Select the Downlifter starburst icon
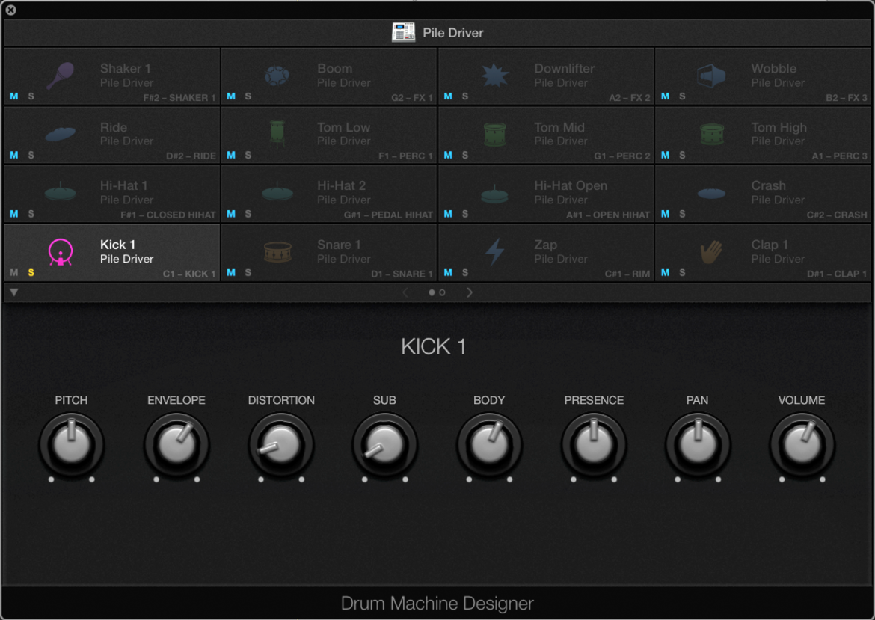The height and width of the screenshot is (620, 875). 495,76
